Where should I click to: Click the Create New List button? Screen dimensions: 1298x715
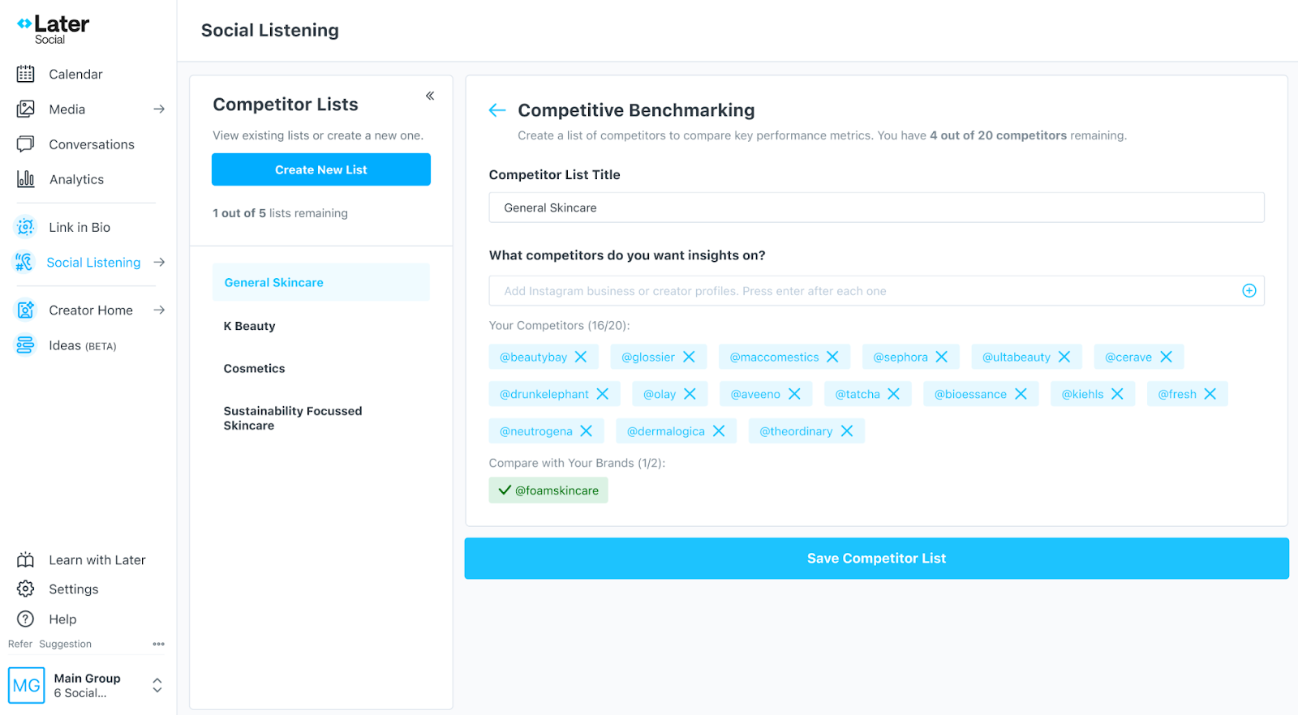321,169
